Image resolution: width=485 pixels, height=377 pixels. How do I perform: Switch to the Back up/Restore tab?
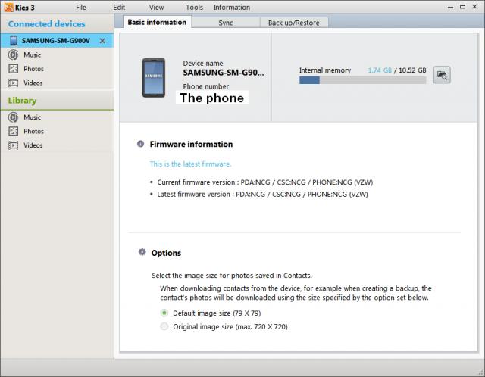coord(294,23)
